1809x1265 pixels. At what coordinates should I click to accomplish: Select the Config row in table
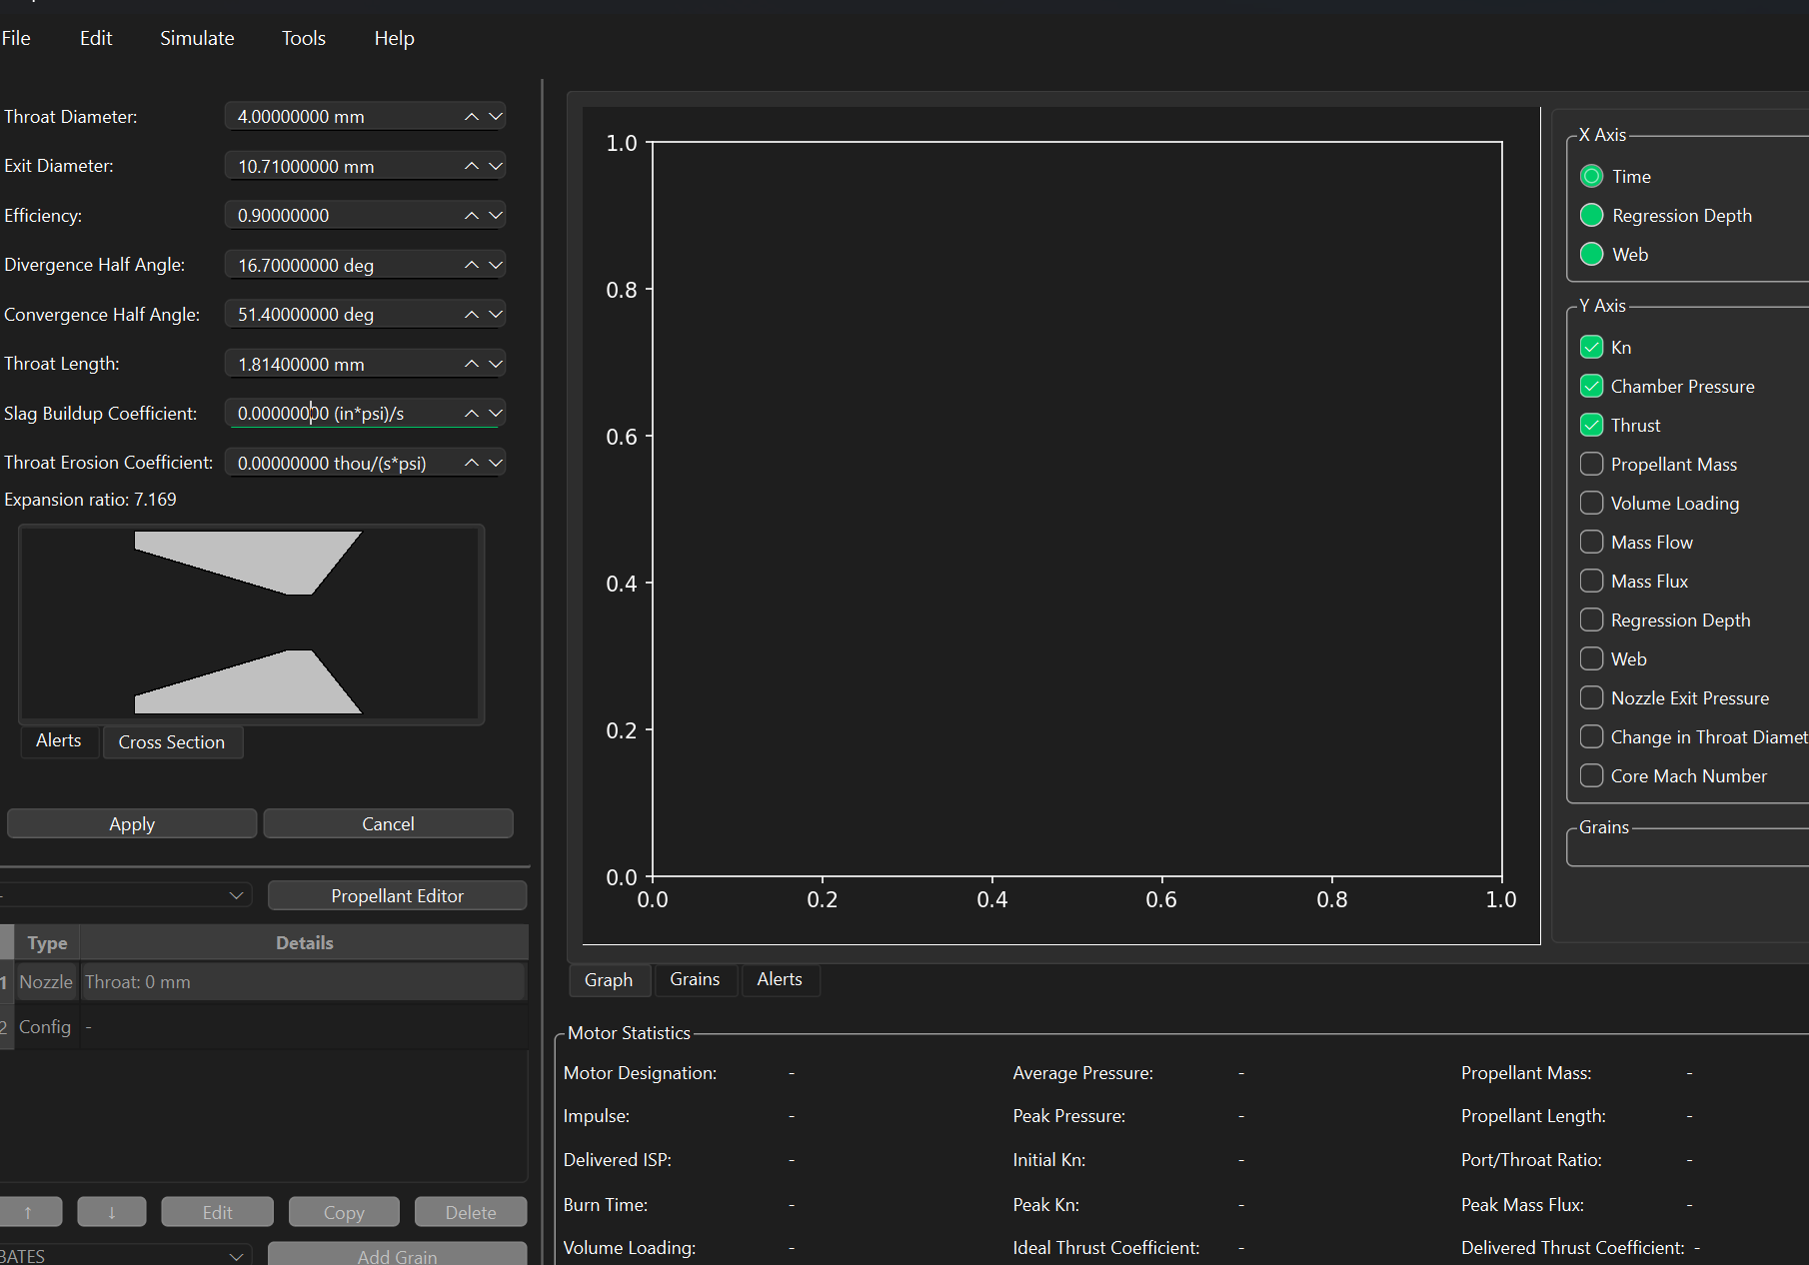(x=264, y=1027)
